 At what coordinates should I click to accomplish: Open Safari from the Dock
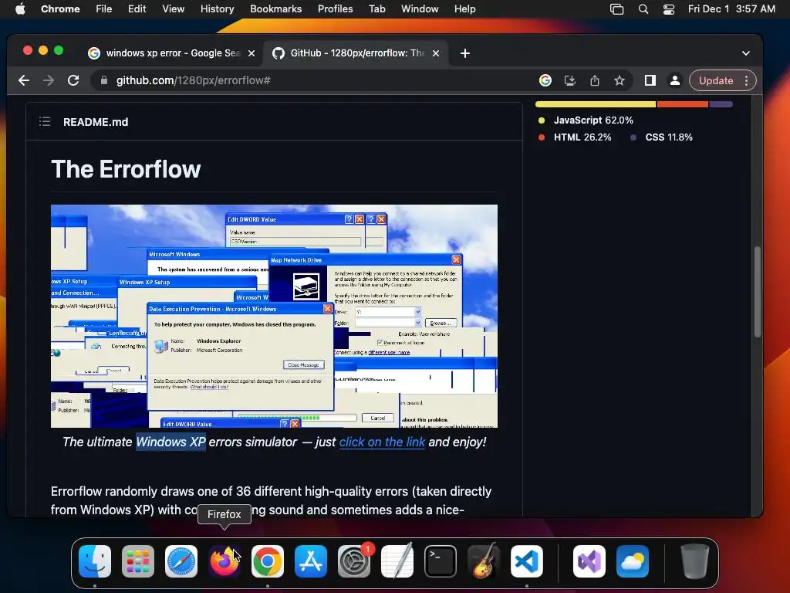[181, 561]
